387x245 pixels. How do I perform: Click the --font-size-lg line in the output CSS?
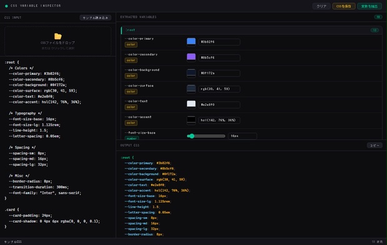click(148, 201)
